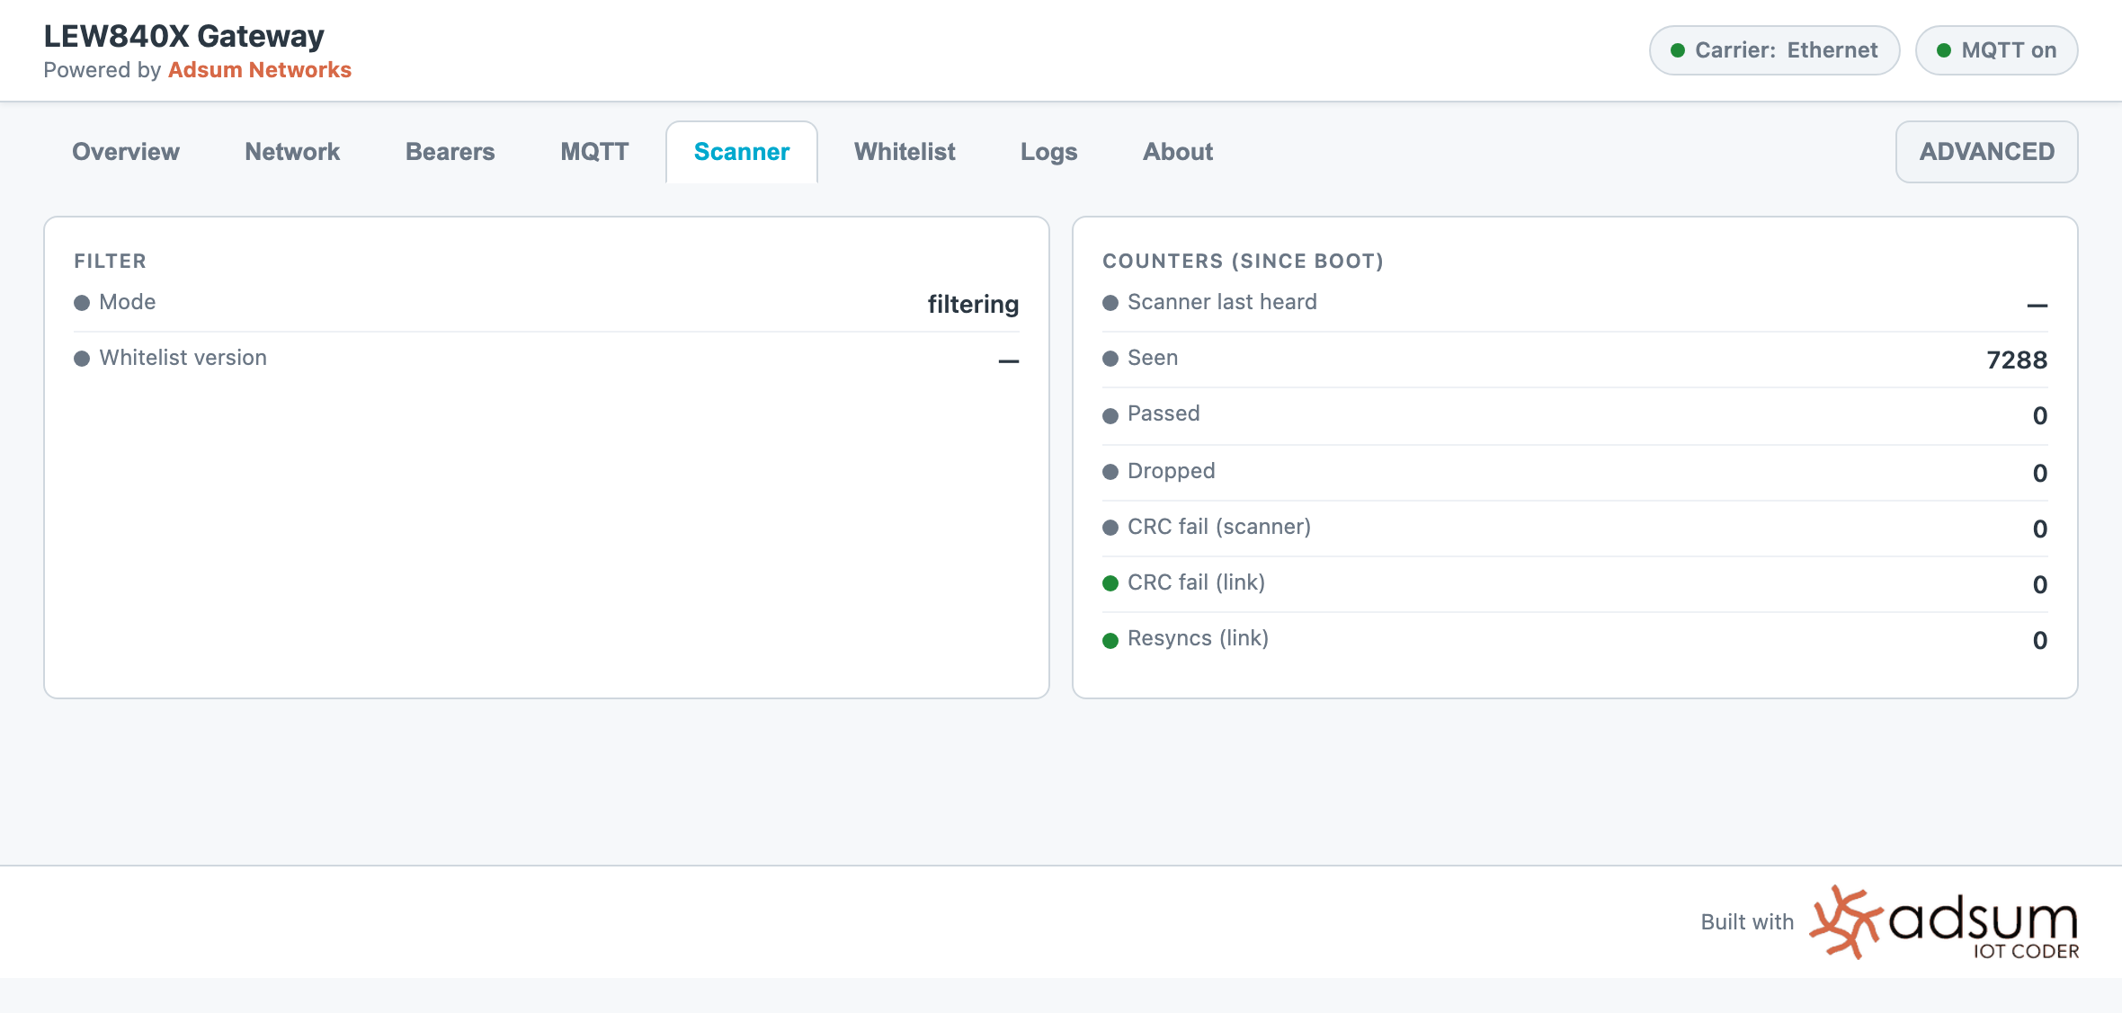
Task: Click the Carrier: Ethernet status pill
Action: tap(1774, 50)
